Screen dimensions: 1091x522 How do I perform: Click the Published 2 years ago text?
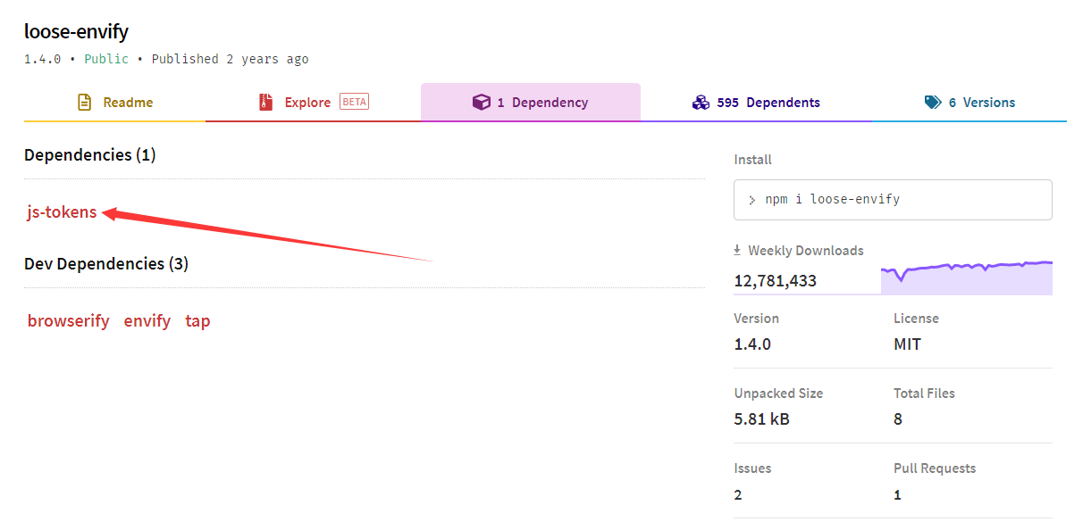point(230,59)
